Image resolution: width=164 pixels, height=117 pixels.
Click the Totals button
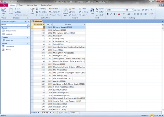82,9
